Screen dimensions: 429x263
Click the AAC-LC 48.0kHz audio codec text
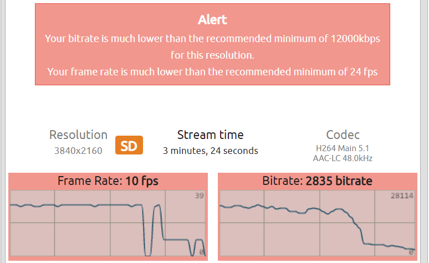[343, 158]
